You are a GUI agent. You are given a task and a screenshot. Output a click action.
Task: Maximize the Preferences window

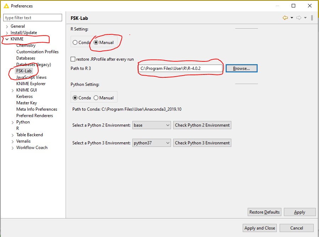tap(293, 6)
